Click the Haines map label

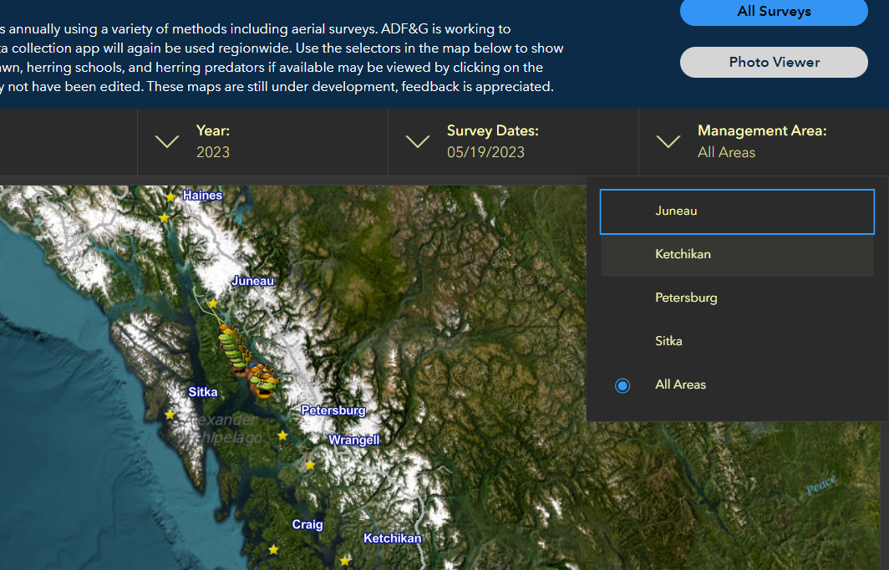click(x=202, y=196)
